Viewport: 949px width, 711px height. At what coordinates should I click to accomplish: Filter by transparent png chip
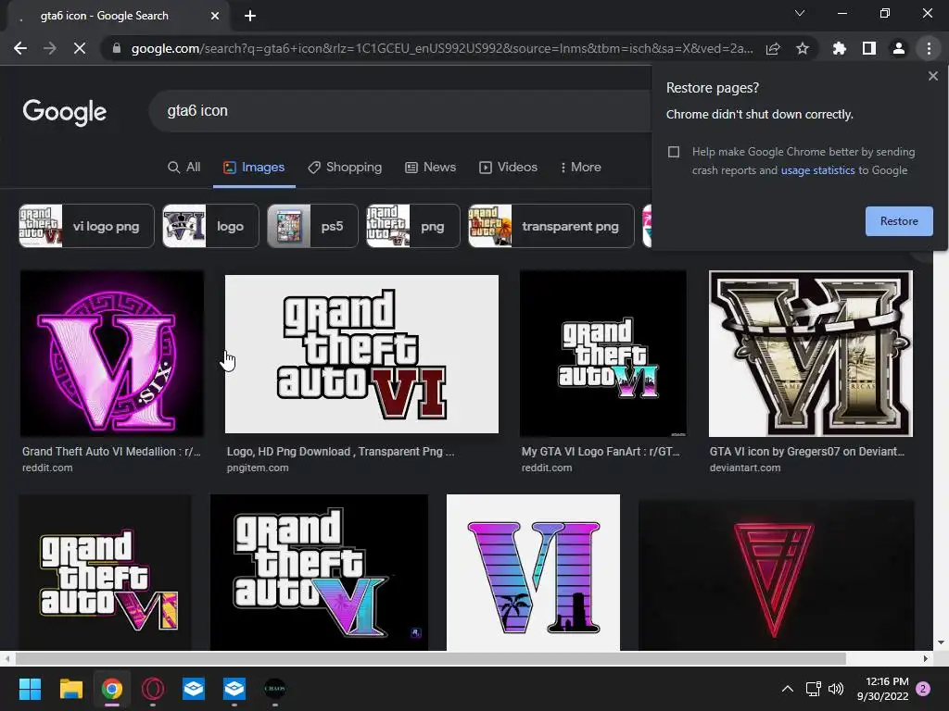pyautogui.click(x=550, y=226)
